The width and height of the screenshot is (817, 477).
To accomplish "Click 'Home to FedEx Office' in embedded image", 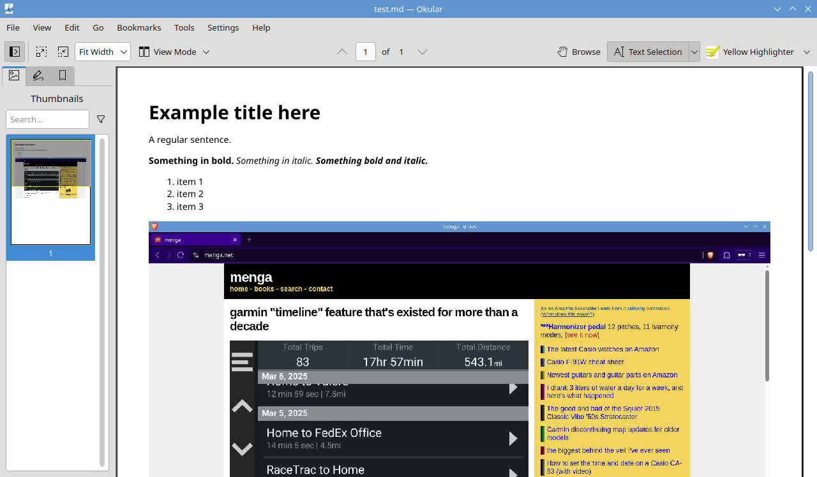I will click(324, 432).
